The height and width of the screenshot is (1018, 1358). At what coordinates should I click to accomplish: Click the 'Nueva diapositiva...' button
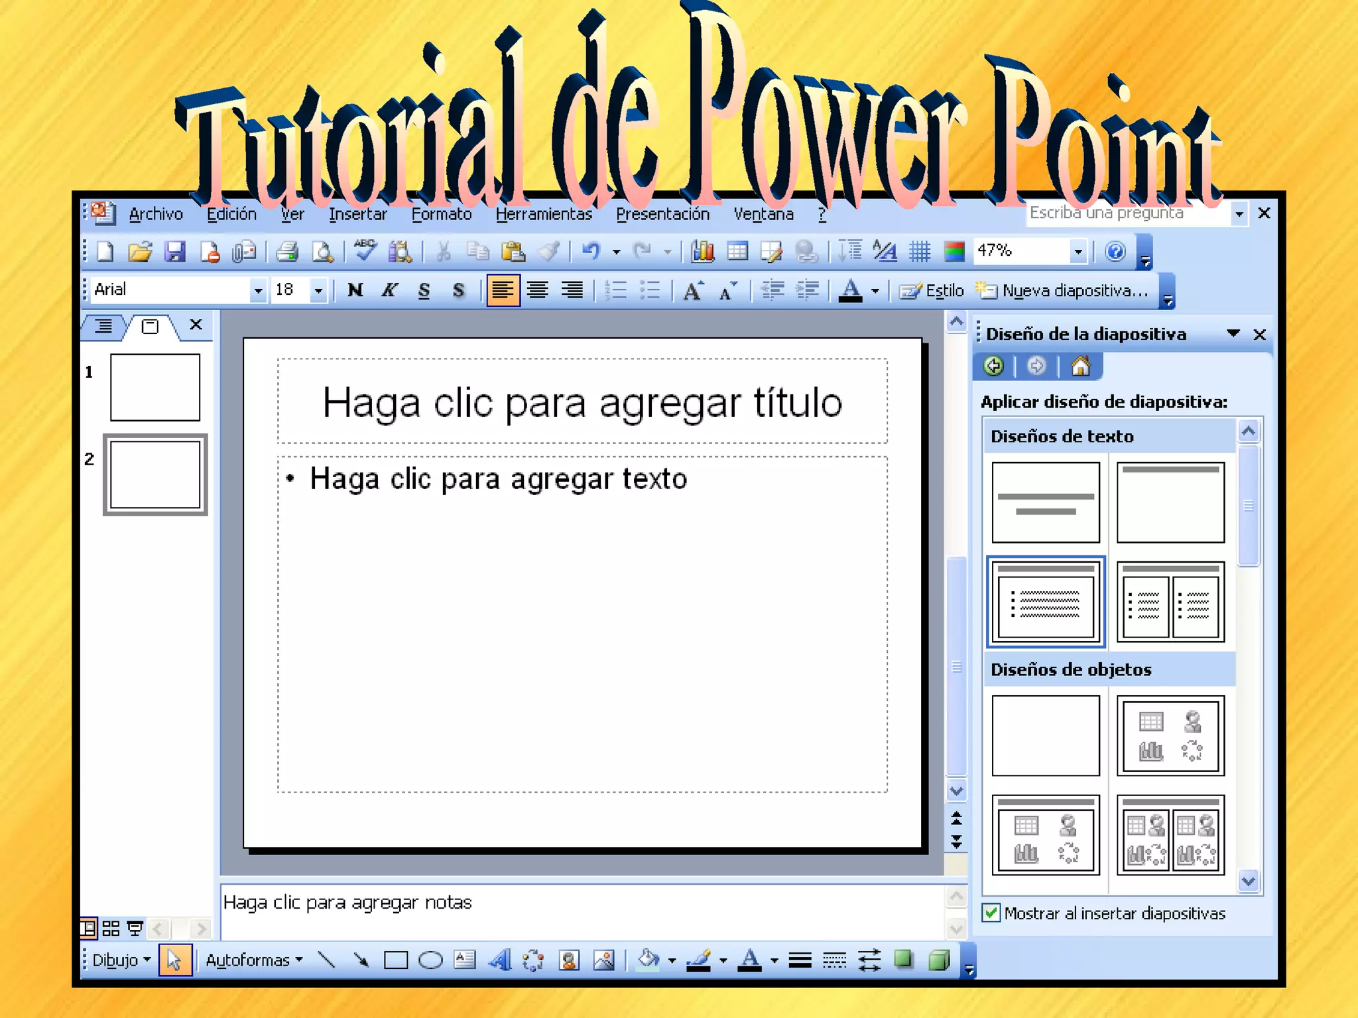[1062, 290]
